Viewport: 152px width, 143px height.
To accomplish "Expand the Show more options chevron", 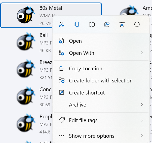I will click(142, 136).
